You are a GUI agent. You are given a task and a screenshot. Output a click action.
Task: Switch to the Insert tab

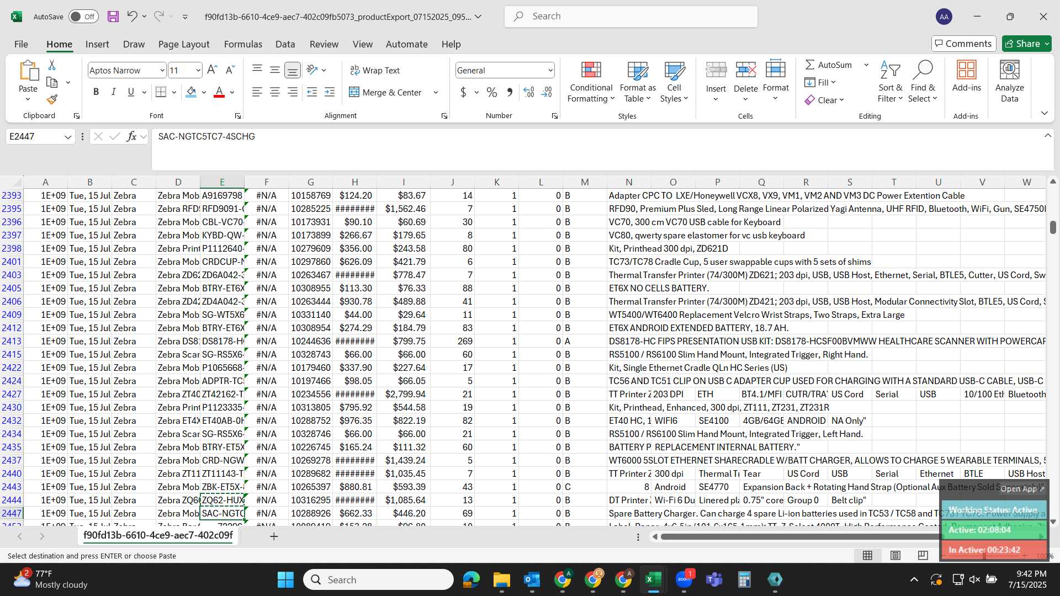(97, 44)
